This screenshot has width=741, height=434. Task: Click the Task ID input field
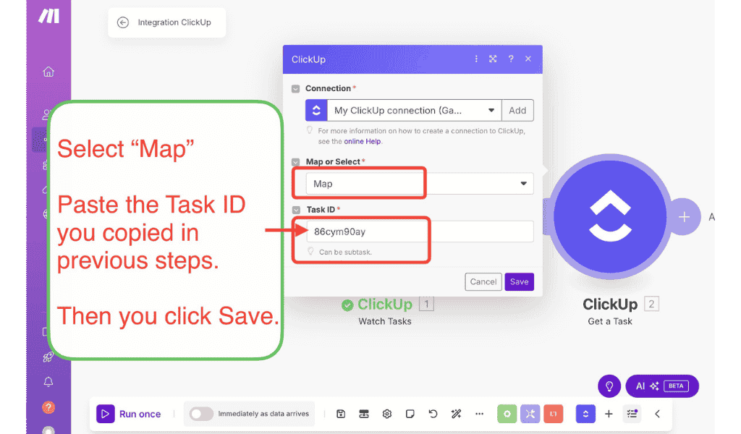coord(420,231)
